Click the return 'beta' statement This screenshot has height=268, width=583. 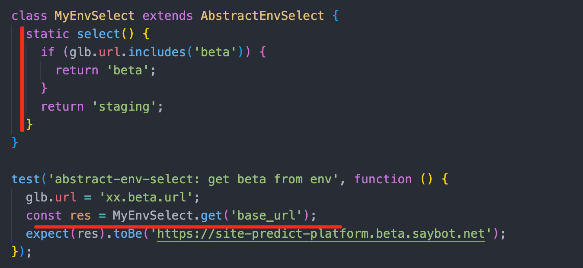point(106,70)
